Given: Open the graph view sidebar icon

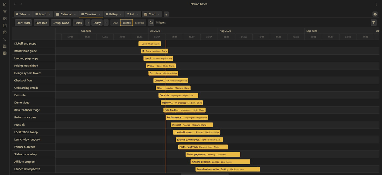Looking at the screenshot, I should click(x=4, y=11).
